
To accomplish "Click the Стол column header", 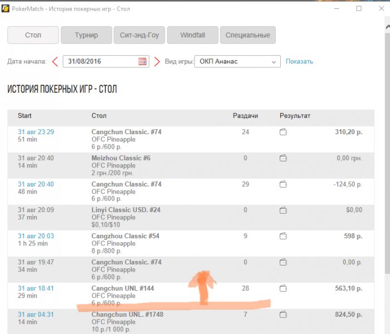I will (99, 116).
